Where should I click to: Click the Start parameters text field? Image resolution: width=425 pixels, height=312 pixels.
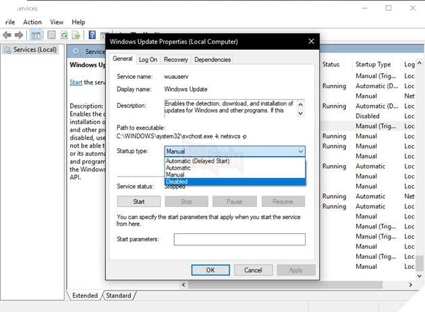pos(239,239)
